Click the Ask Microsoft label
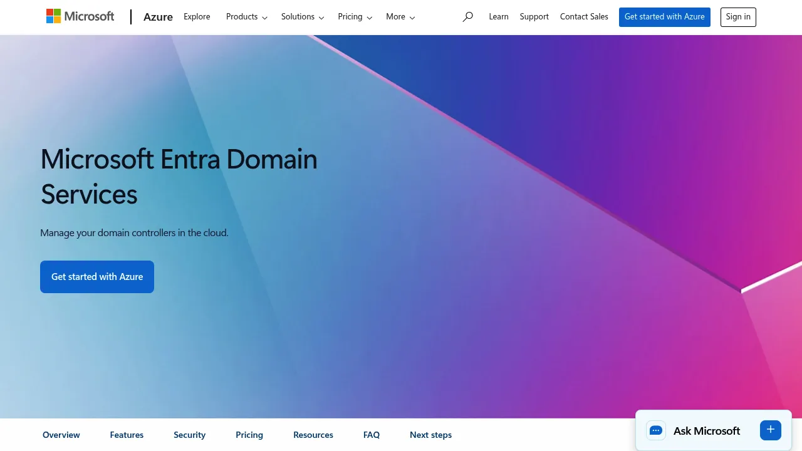The image size is (802, 451). click(707, 431)
